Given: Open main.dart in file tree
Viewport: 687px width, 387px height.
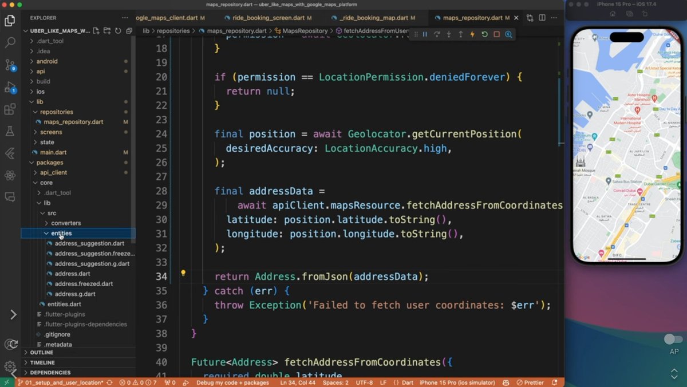Looking at the screenshot, I should tap(78, 152).
